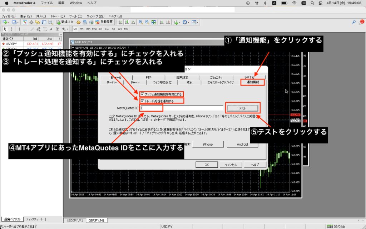
Task: Open the profiles toolbar icon
Action: (15, 22)
